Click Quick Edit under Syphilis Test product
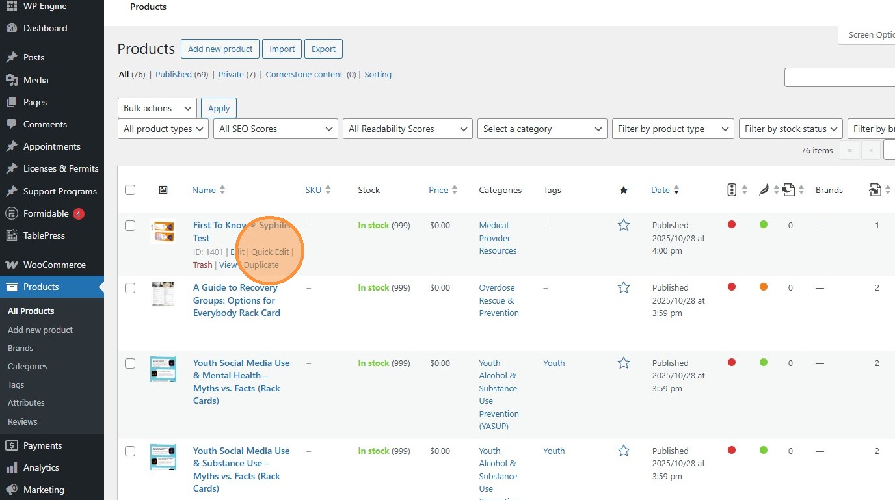Viewport: 895px width, 500px height. click(270, 252)
